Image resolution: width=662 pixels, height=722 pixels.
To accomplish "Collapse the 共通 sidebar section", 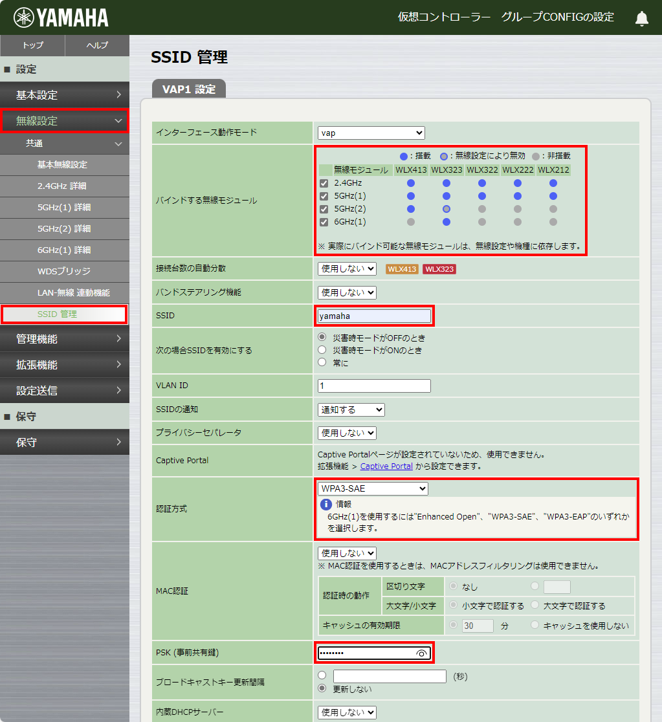I will [x=64, y=143].
